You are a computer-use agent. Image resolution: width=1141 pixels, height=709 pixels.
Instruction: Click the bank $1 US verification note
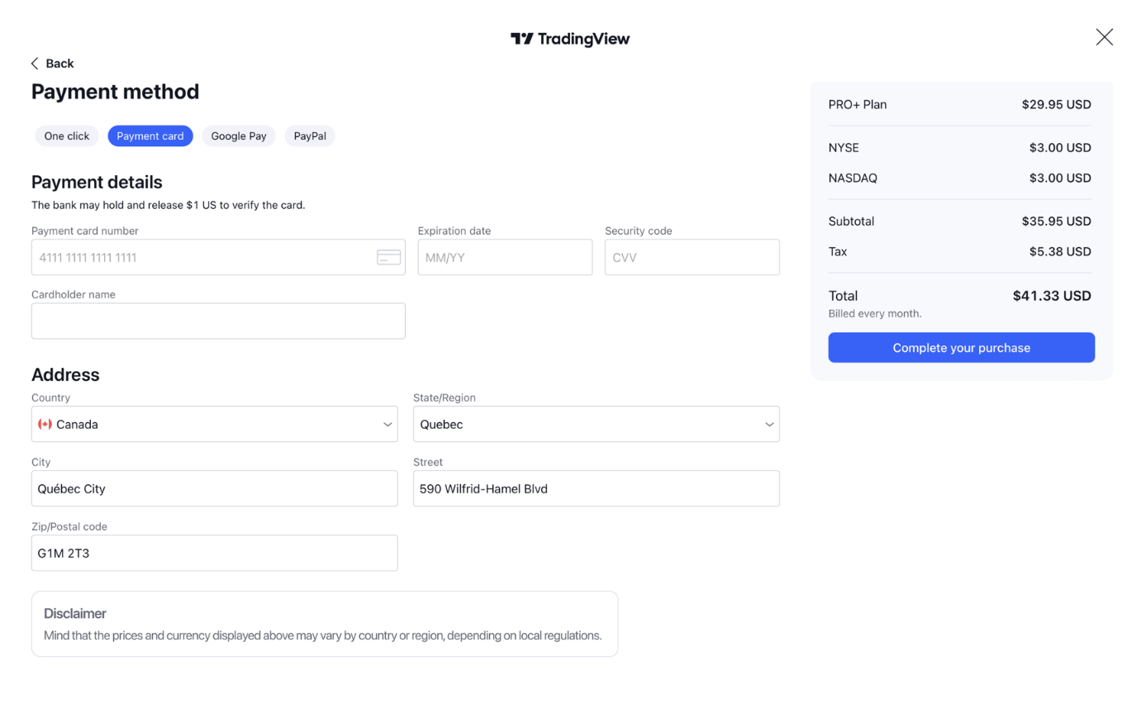169,205
